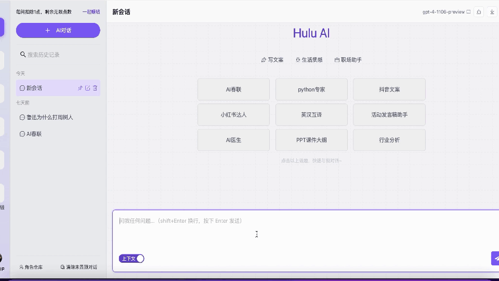Choose the python专家 prompt card
The height and width of the screenshot is (281, 499).
coord(311,90)
